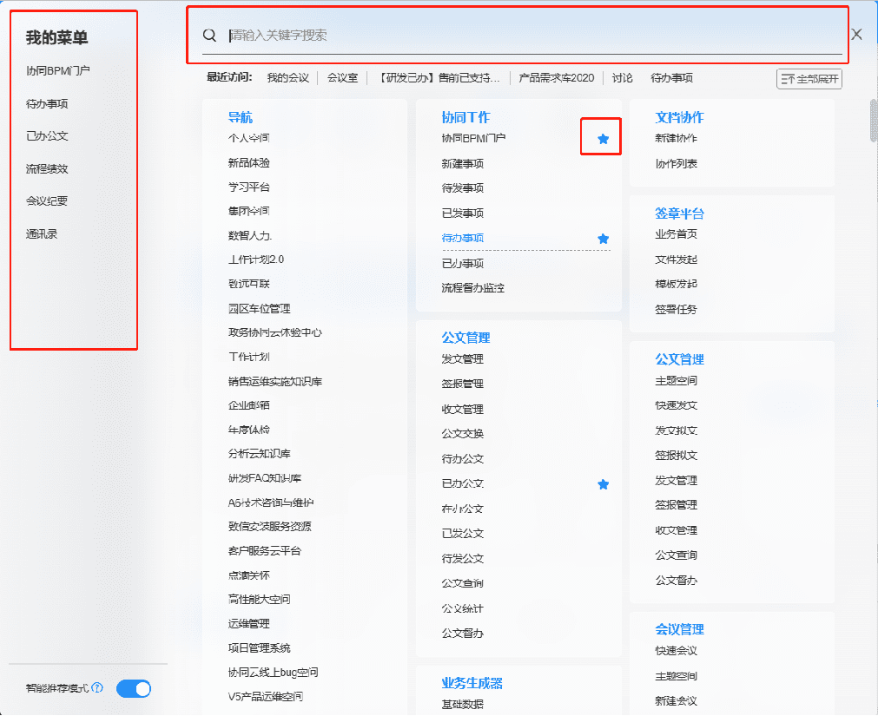Open 新建协作 under 文档协作
This screenshot has height=716, width=878.
677,138
